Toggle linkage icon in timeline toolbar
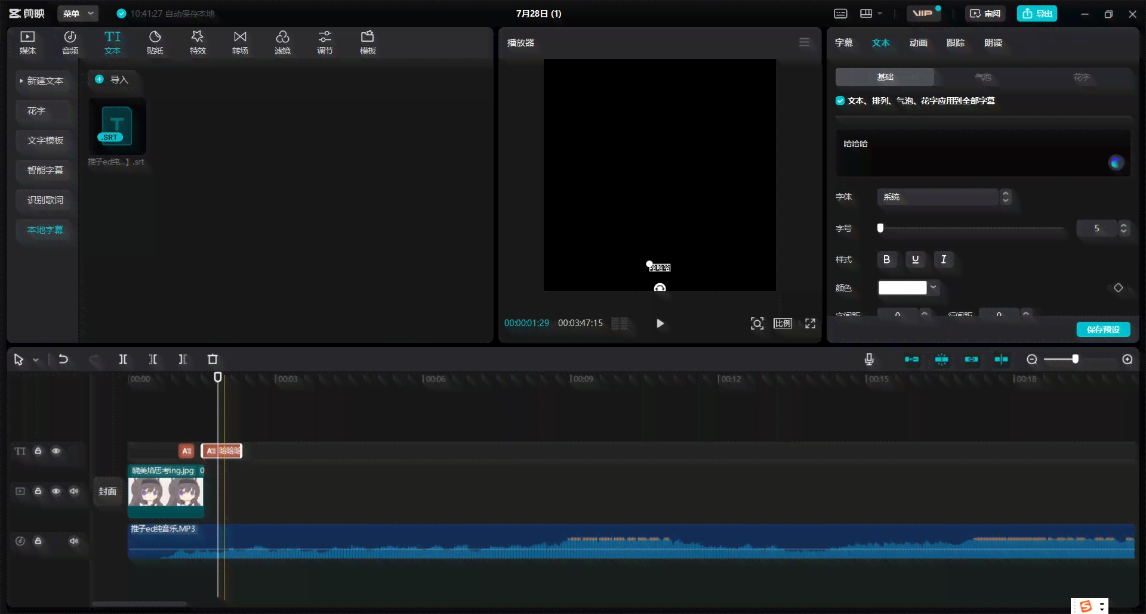 971,359
